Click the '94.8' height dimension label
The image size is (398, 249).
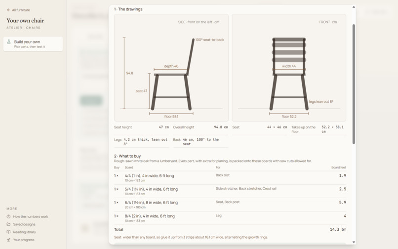(x=130, y=73)
